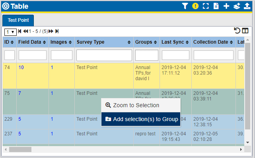This screenshot has width=255, height=158.
Task: Click the upload export icon
Action: pyautogui.click(x=247, y=6)
